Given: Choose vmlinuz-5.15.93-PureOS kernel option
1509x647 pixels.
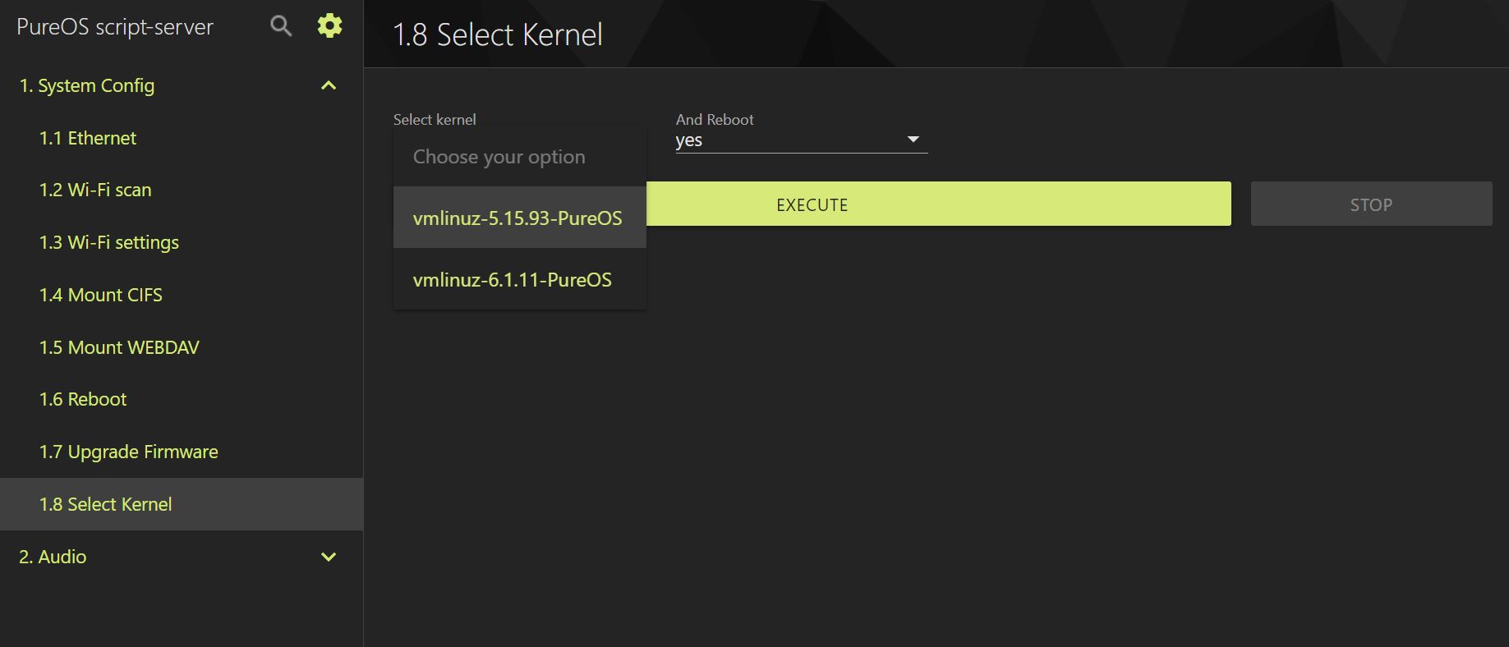Looking at the screenshot, I should (x=518, y=218).
